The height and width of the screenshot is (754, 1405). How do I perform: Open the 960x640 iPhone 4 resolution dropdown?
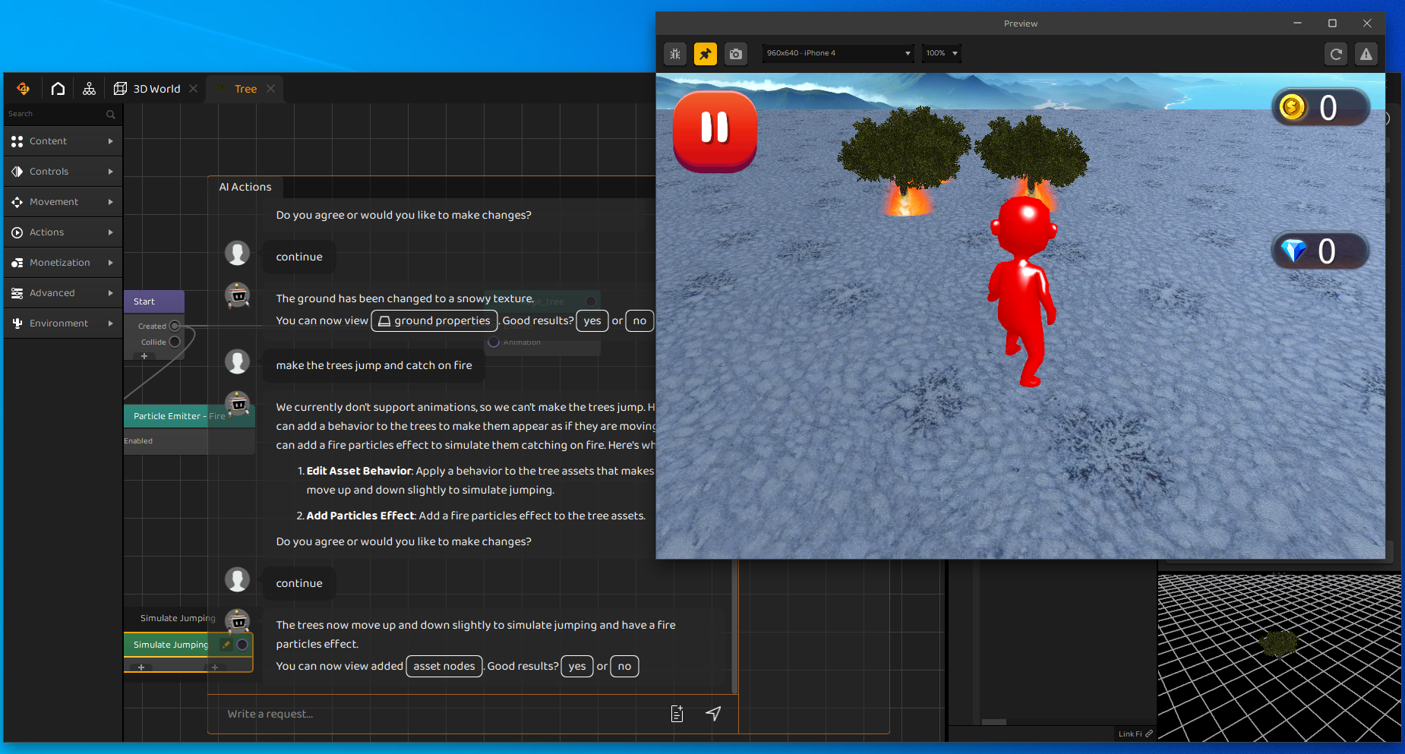coord(838,53)
